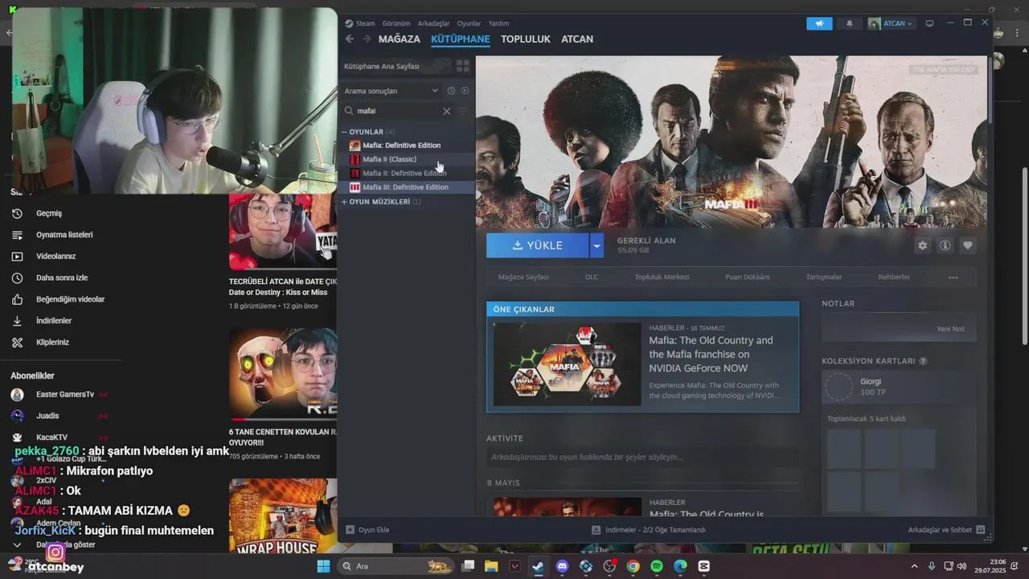Open game settings gear icon
Viewport: 1029px width, 579px height.
(x=923, y=245)
